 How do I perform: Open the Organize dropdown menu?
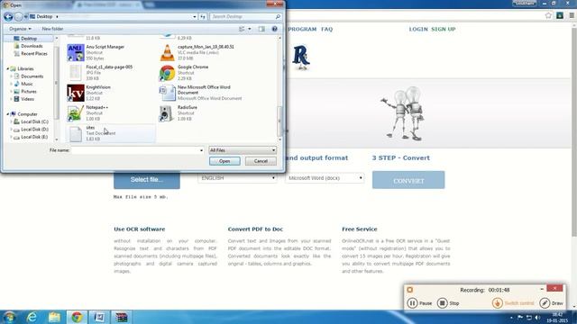pyautogui.click(x=20, y=29)
